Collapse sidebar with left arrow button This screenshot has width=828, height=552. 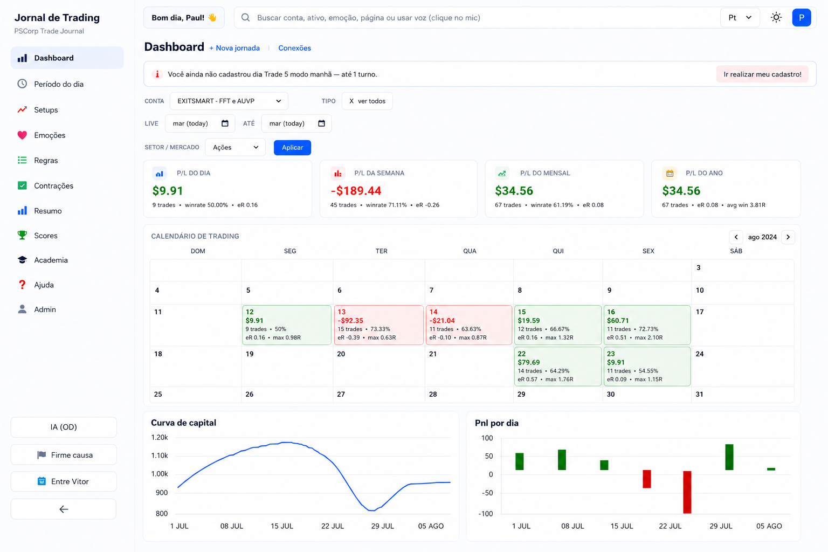pyautogui.click(x=64, y=509)
